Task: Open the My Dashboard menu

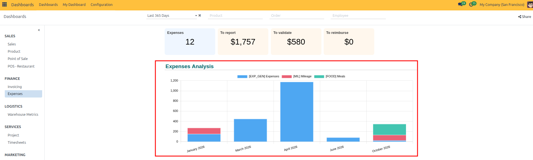Action: (x=74, y=5)
